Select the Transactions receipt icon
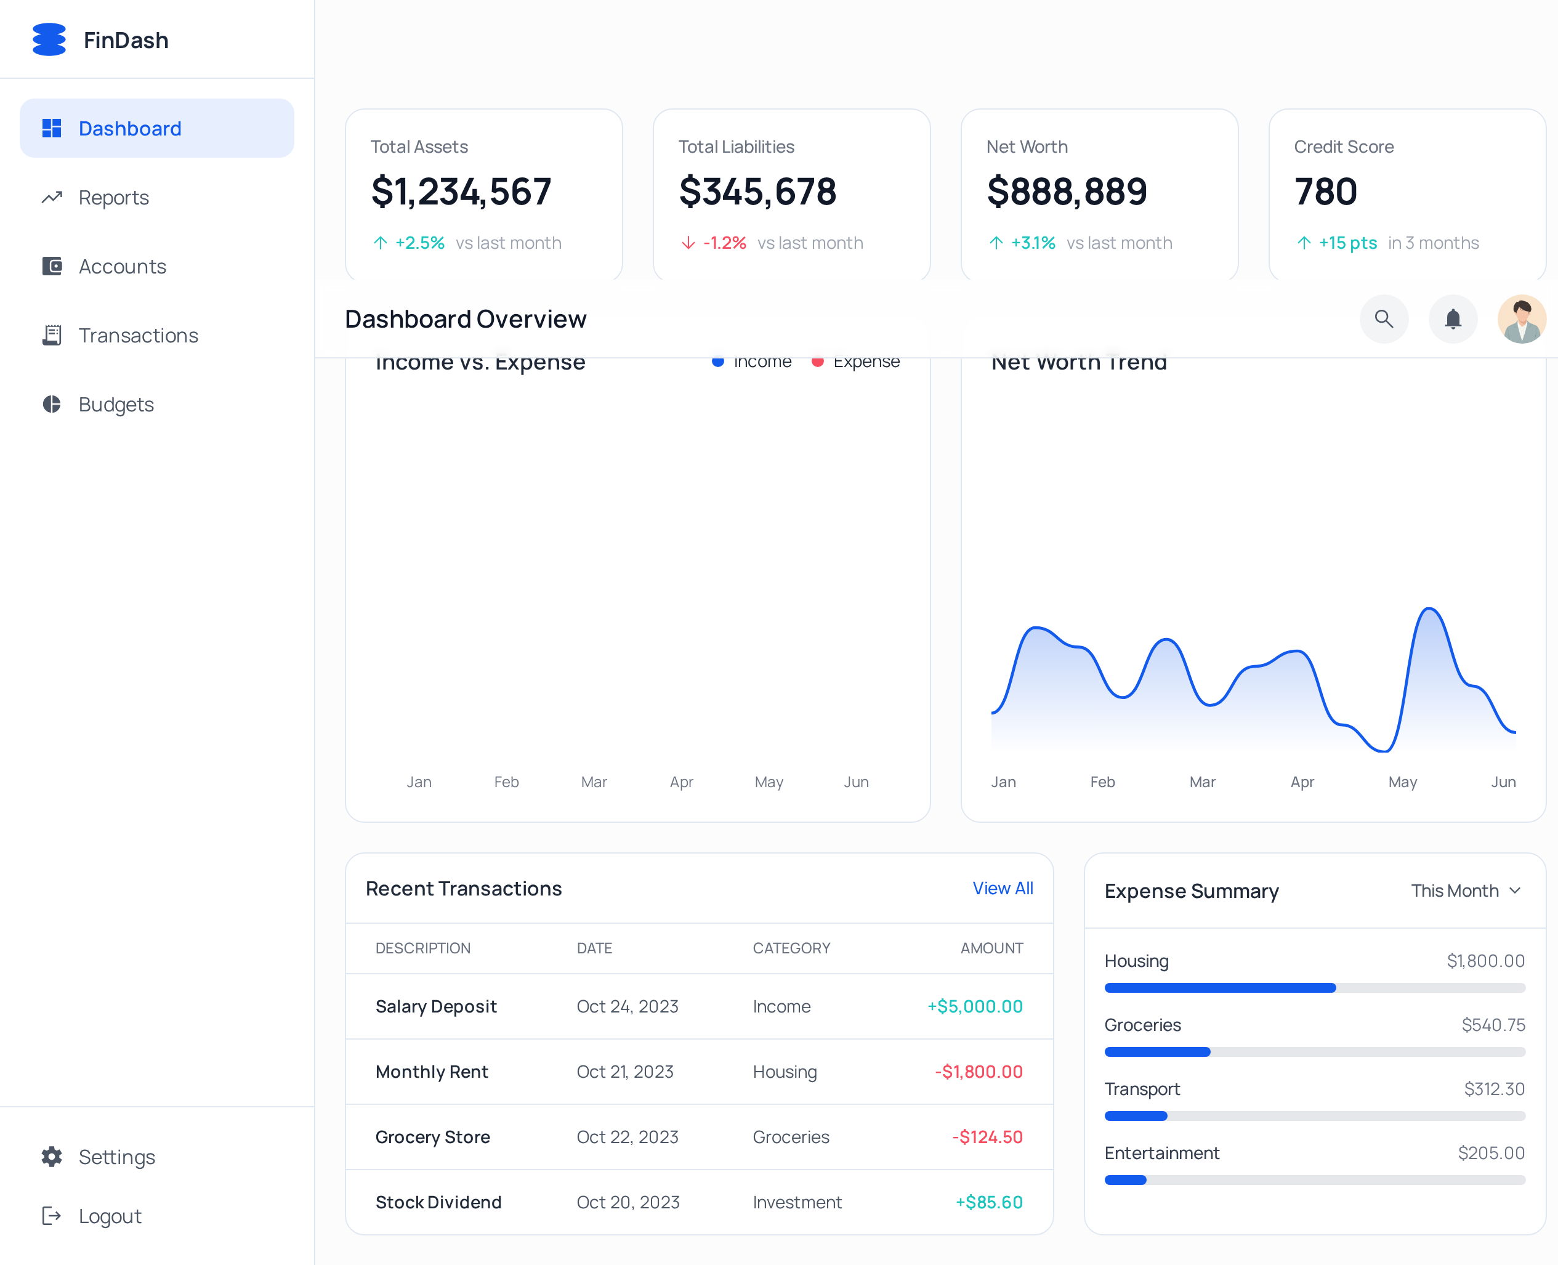This screenshot has width=1558, height=1265. tap(52, 334)
